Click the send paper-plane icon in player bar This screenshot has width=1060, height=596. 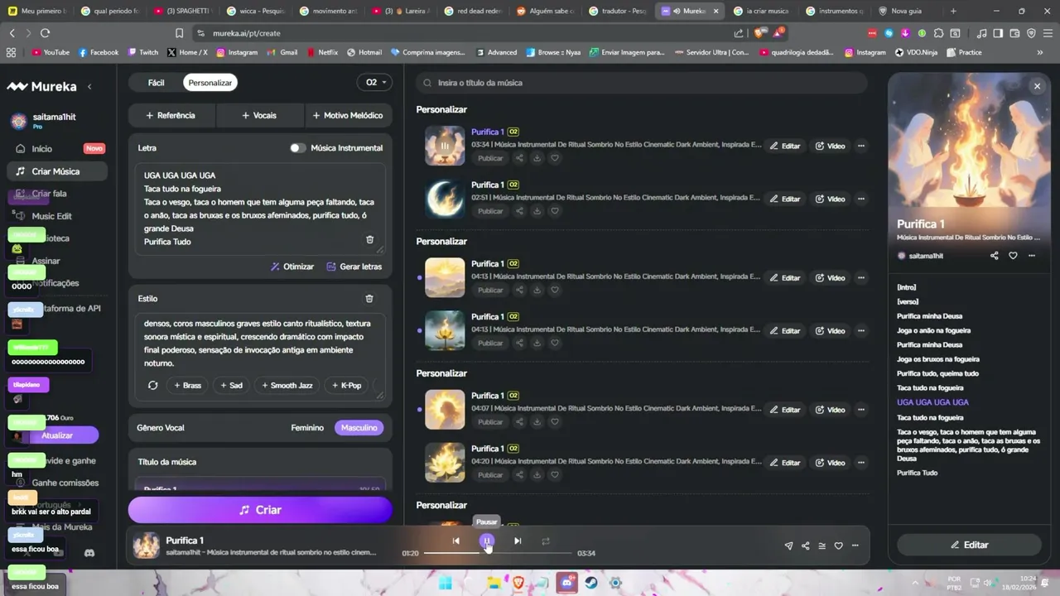tap(788, 546)
